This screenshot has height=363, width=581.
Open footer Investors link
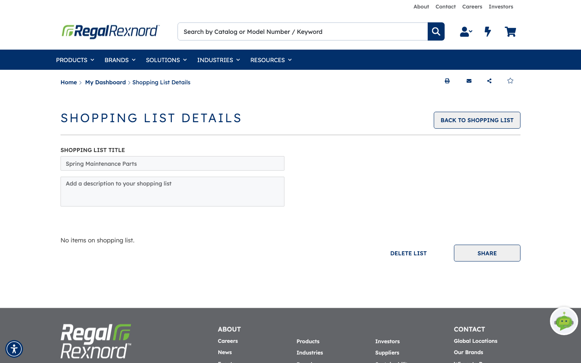[387, 342]
